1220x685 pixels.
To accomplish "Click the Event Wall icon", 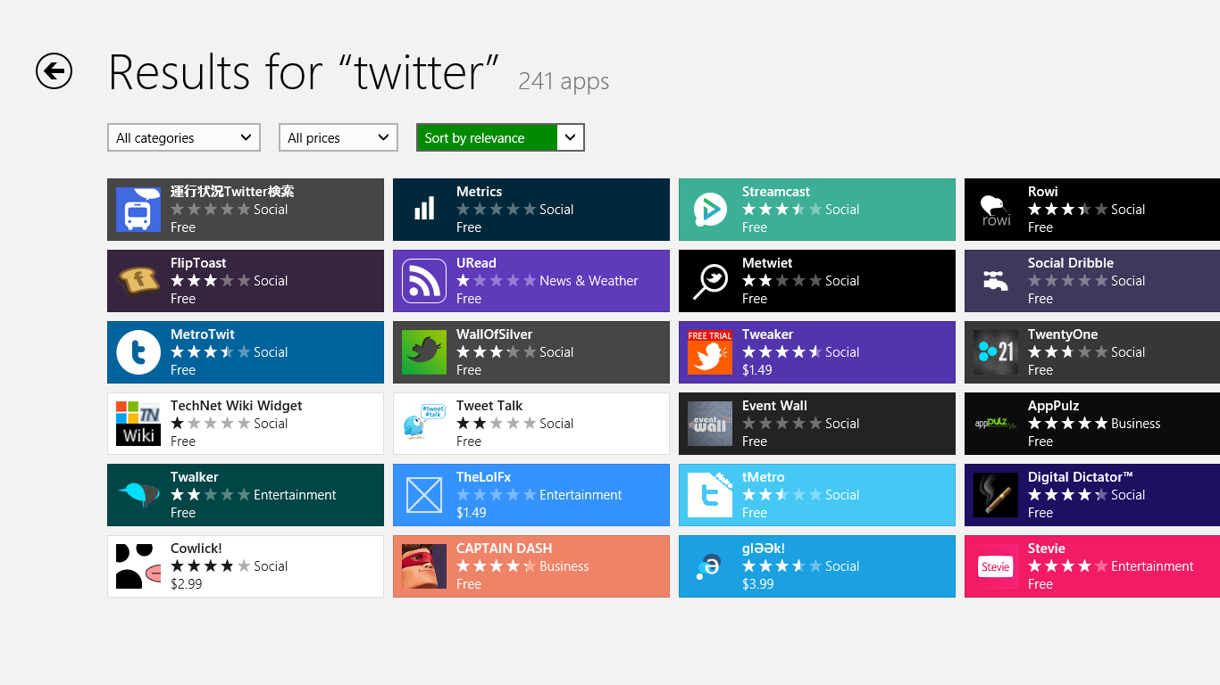I will coord(710,424).
